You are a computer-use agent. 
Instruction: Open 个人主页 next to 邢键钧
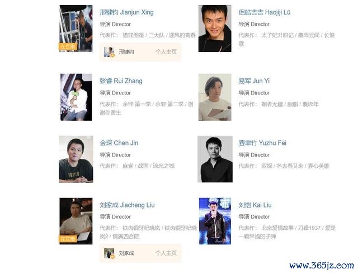tap(166, 52)
